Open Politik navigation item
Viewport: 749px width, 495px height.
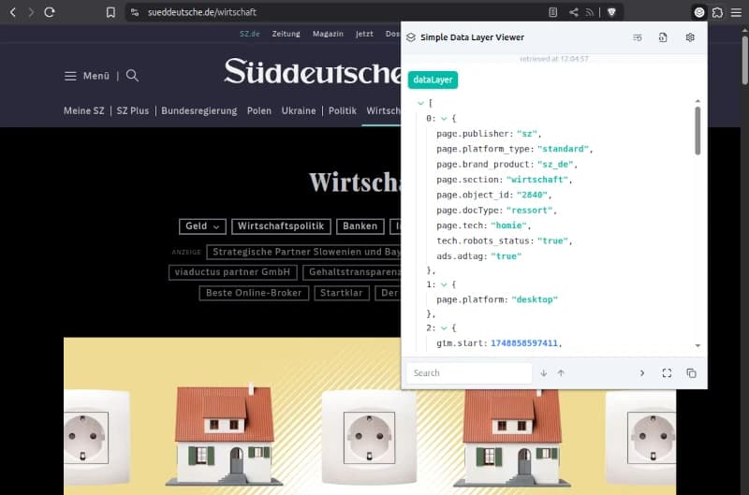coord(343,110)
